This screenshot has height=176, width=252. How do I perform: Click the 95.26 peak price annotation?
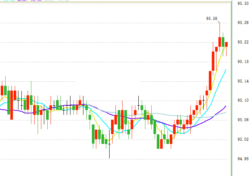click(x=212, y=18)
